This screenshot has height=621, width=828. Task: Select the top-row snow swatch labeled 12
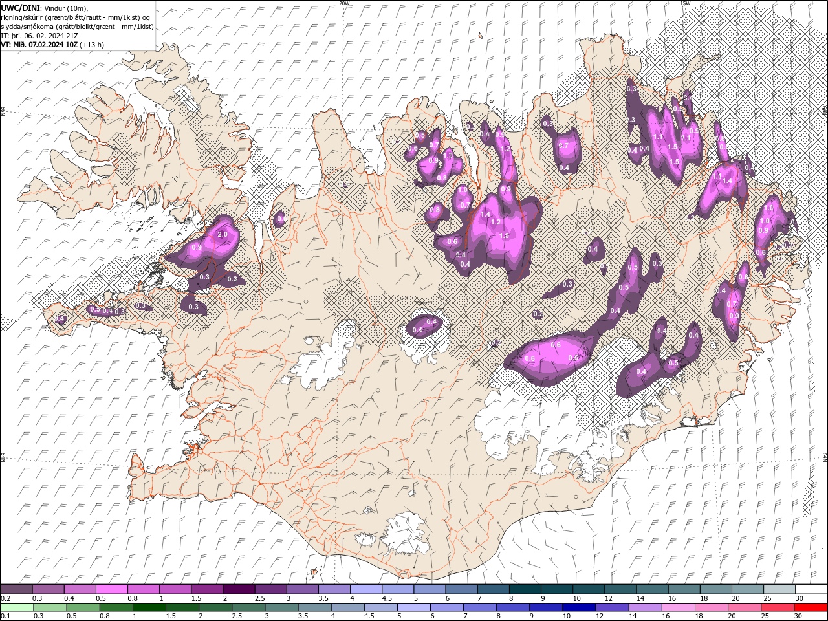[620, 589]
